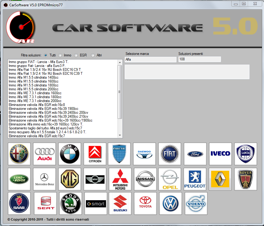Pick the Saab brand logo

pyautogui.click(x=19, y=203)
